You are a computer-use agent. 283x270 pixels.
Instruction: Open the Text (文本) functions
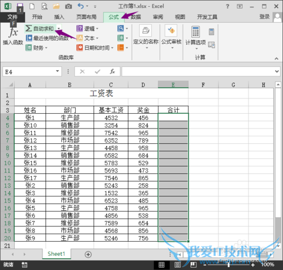[x=88, y=38]
